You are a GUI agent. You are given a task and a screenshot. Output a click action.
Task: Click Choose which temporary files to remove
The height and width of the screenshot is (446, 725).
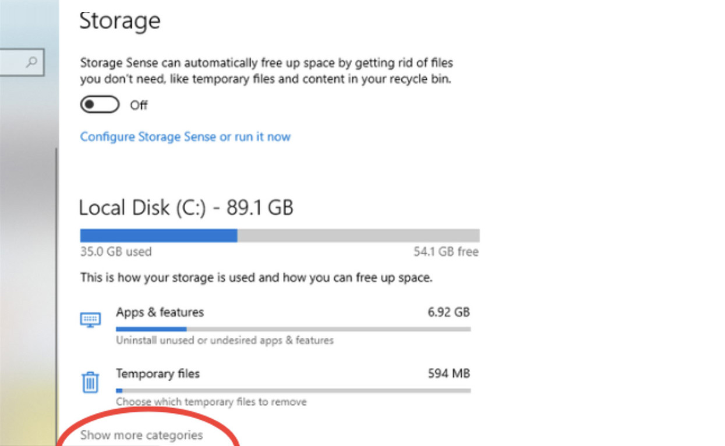pyautogui.click(x=211, y=402)
